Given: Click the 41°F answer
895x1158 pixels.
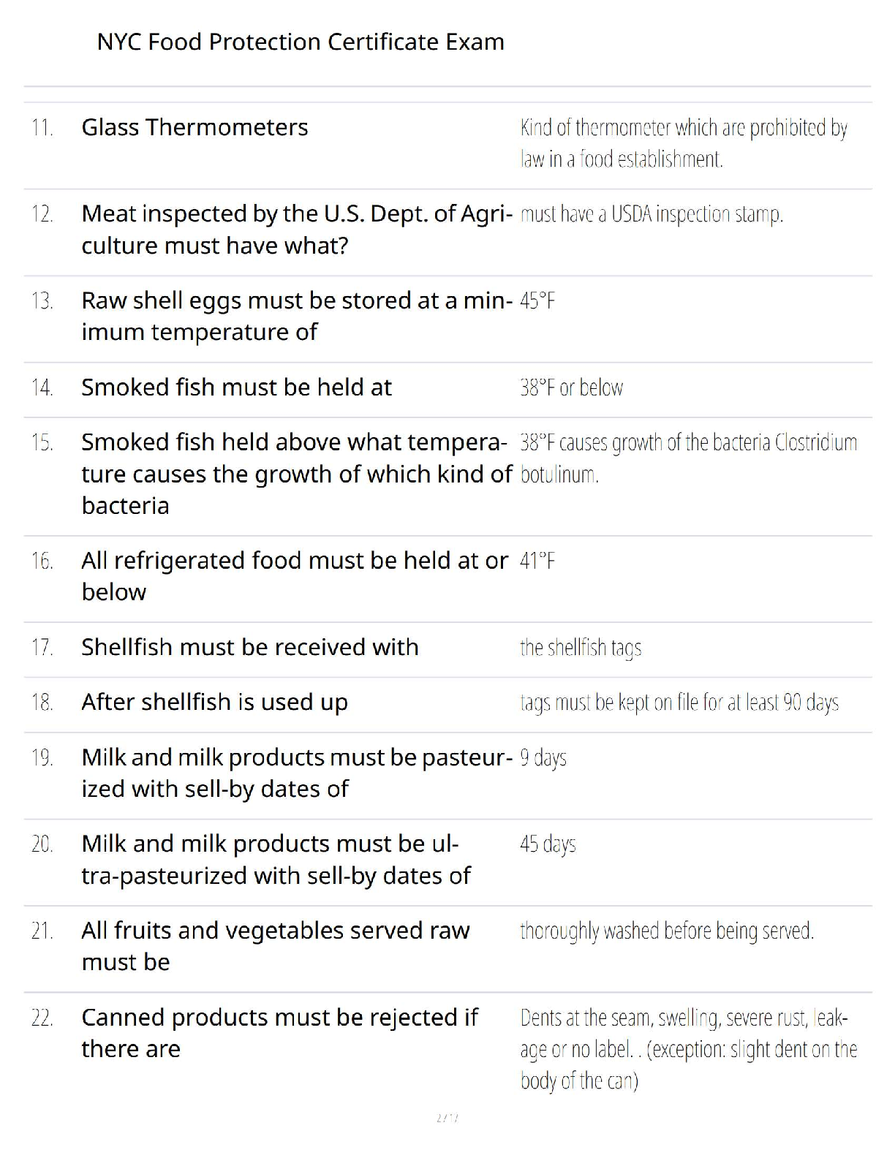Looking at the screenshot, I should [537, 561].
